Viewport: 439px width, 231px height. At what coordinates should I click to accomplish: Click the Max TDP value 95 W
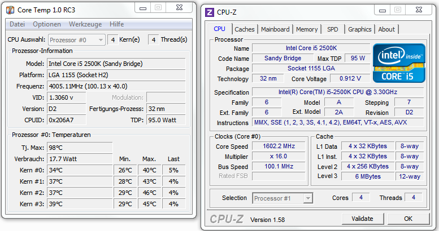click(358, 58)
